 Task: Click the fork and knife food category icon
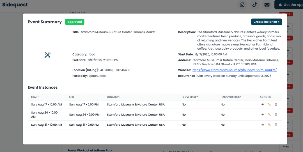tap(47, 55)
